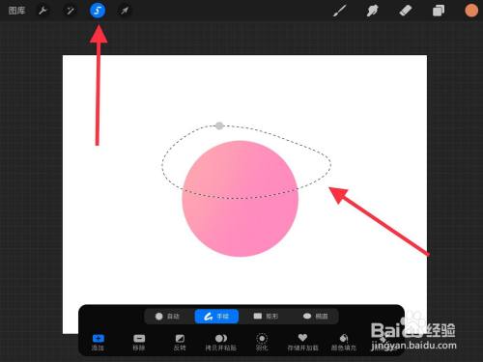Tap 拷贝并粘贴 copy and paste
Image resolution: width=483 pixels, height=362 pixels.
click(221, 343)
